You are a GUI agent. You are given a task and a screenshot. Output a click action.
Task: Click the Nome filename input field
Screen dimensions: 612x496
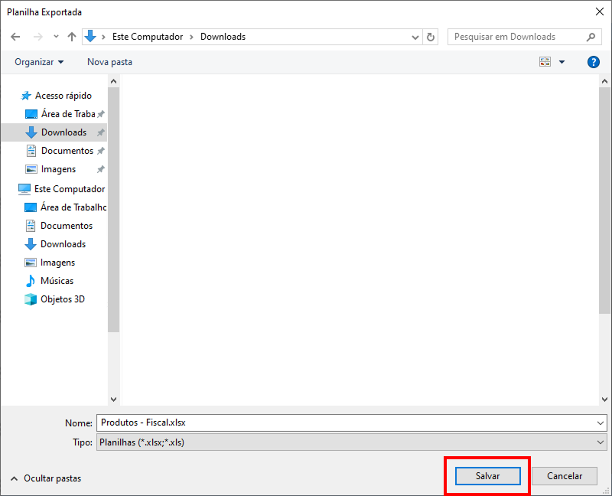[x=344, y=423]
